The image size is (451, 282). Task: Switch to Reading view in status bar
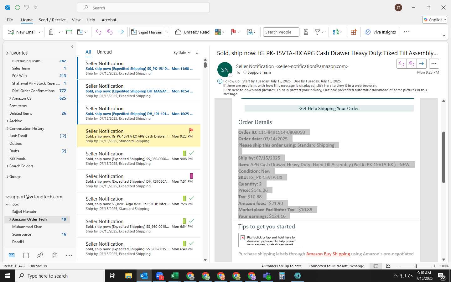click(x=388, y=266)
